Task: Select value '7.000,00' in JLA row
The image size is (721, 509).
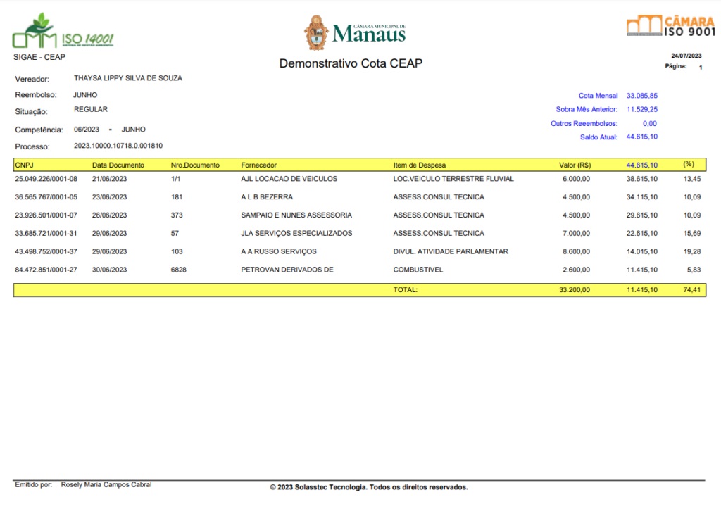Action: (x=576, y=234)
